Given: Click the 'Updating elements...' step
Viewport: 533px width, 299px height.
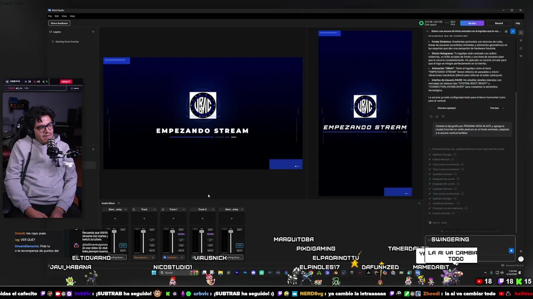Looking at the screenshot, I should point(443,203).
